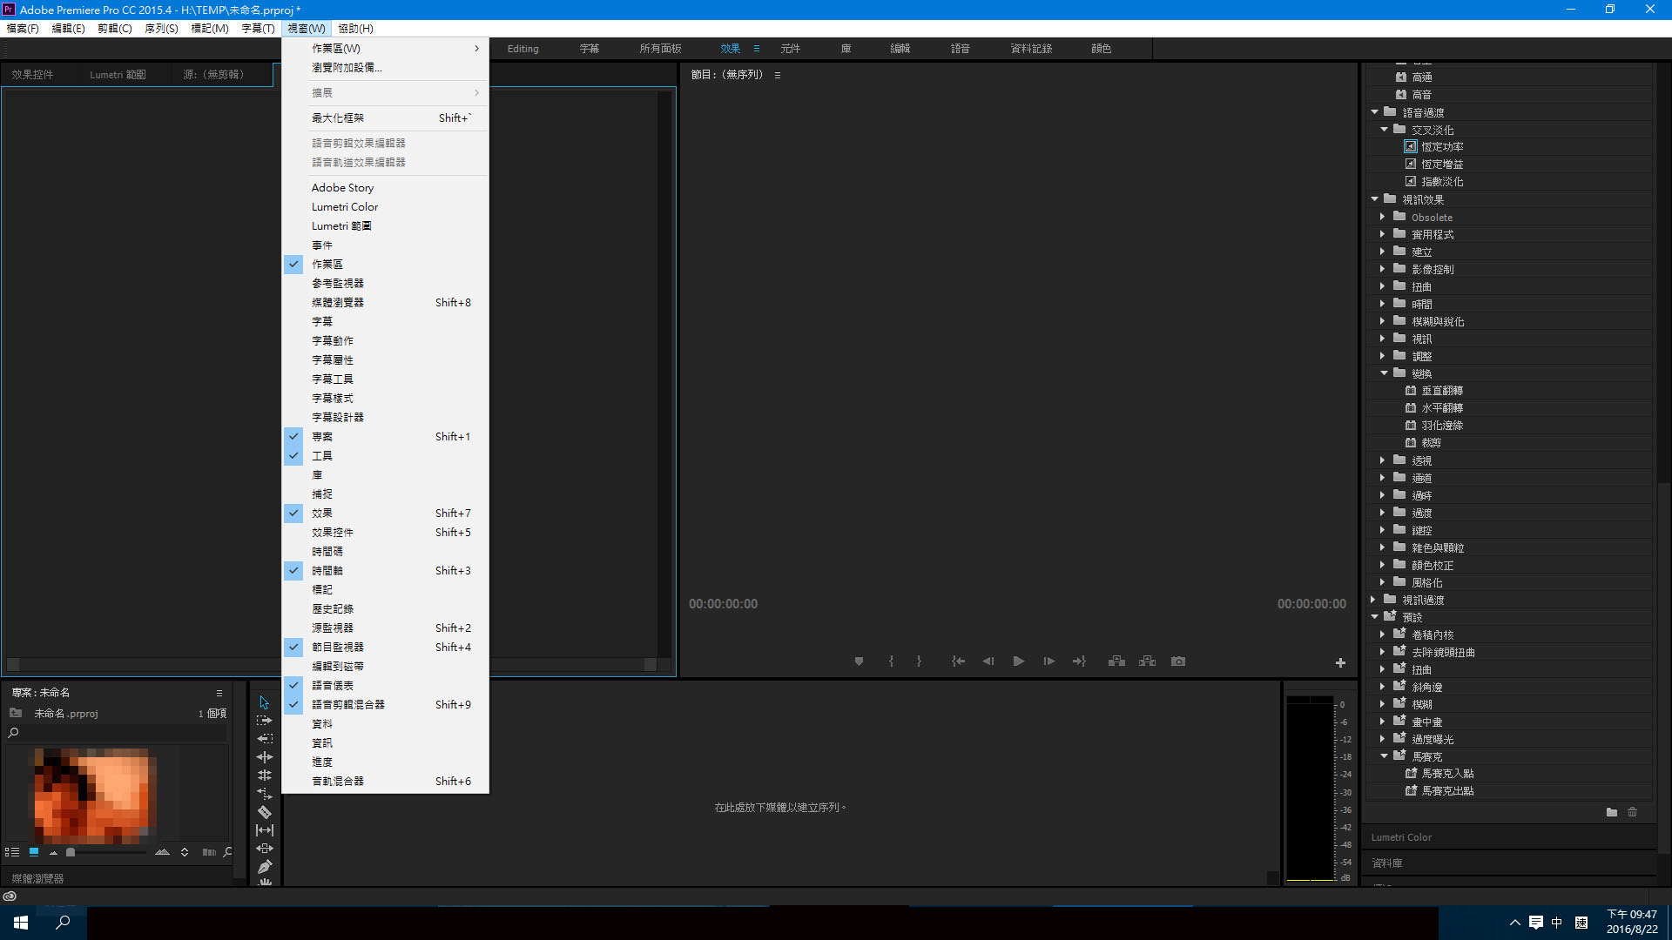Collapse 變換 effects folder

point(1384,373)
